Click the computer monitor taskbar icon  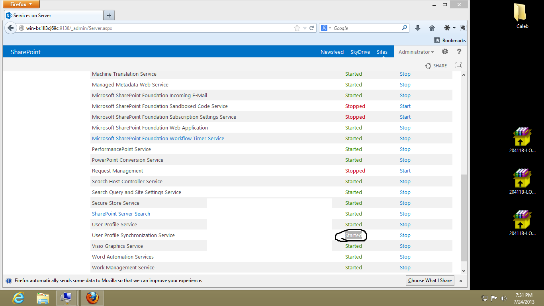(66, 298)
